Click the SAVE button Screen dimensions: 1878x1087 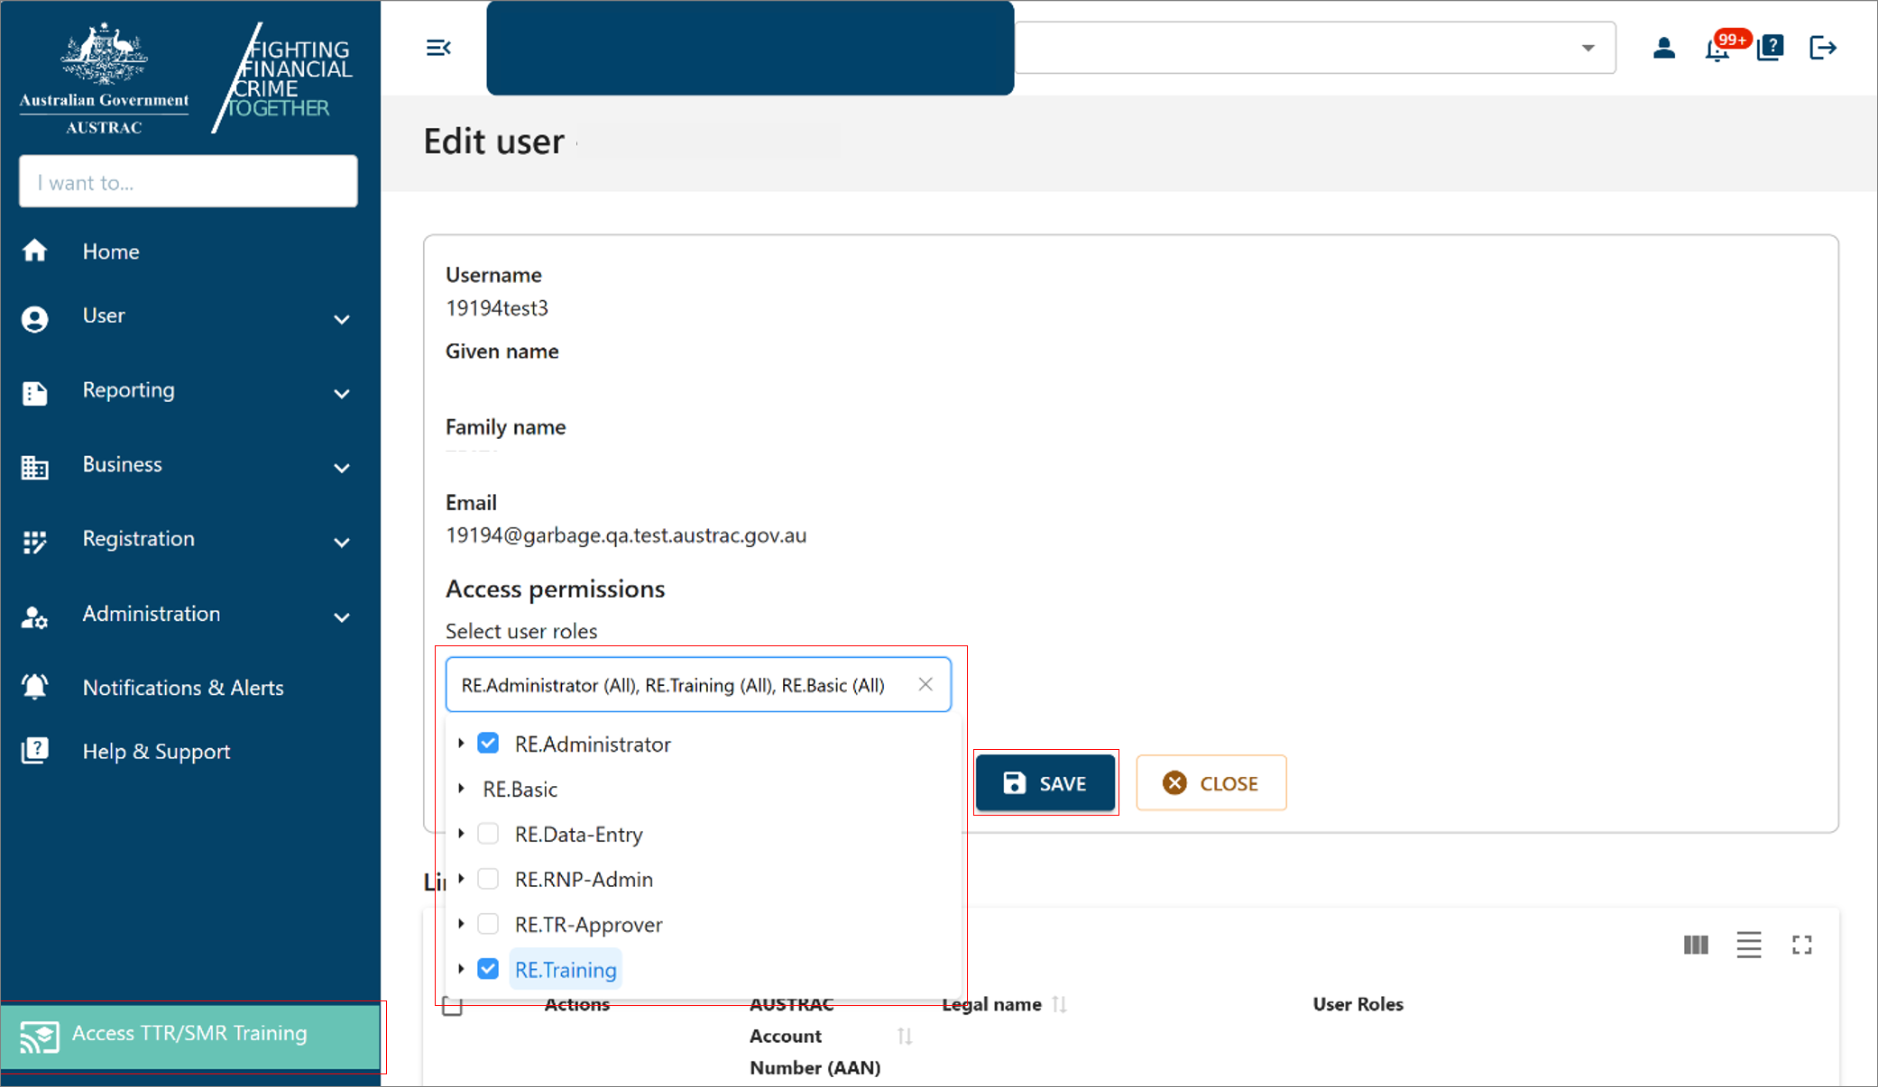1045,783
